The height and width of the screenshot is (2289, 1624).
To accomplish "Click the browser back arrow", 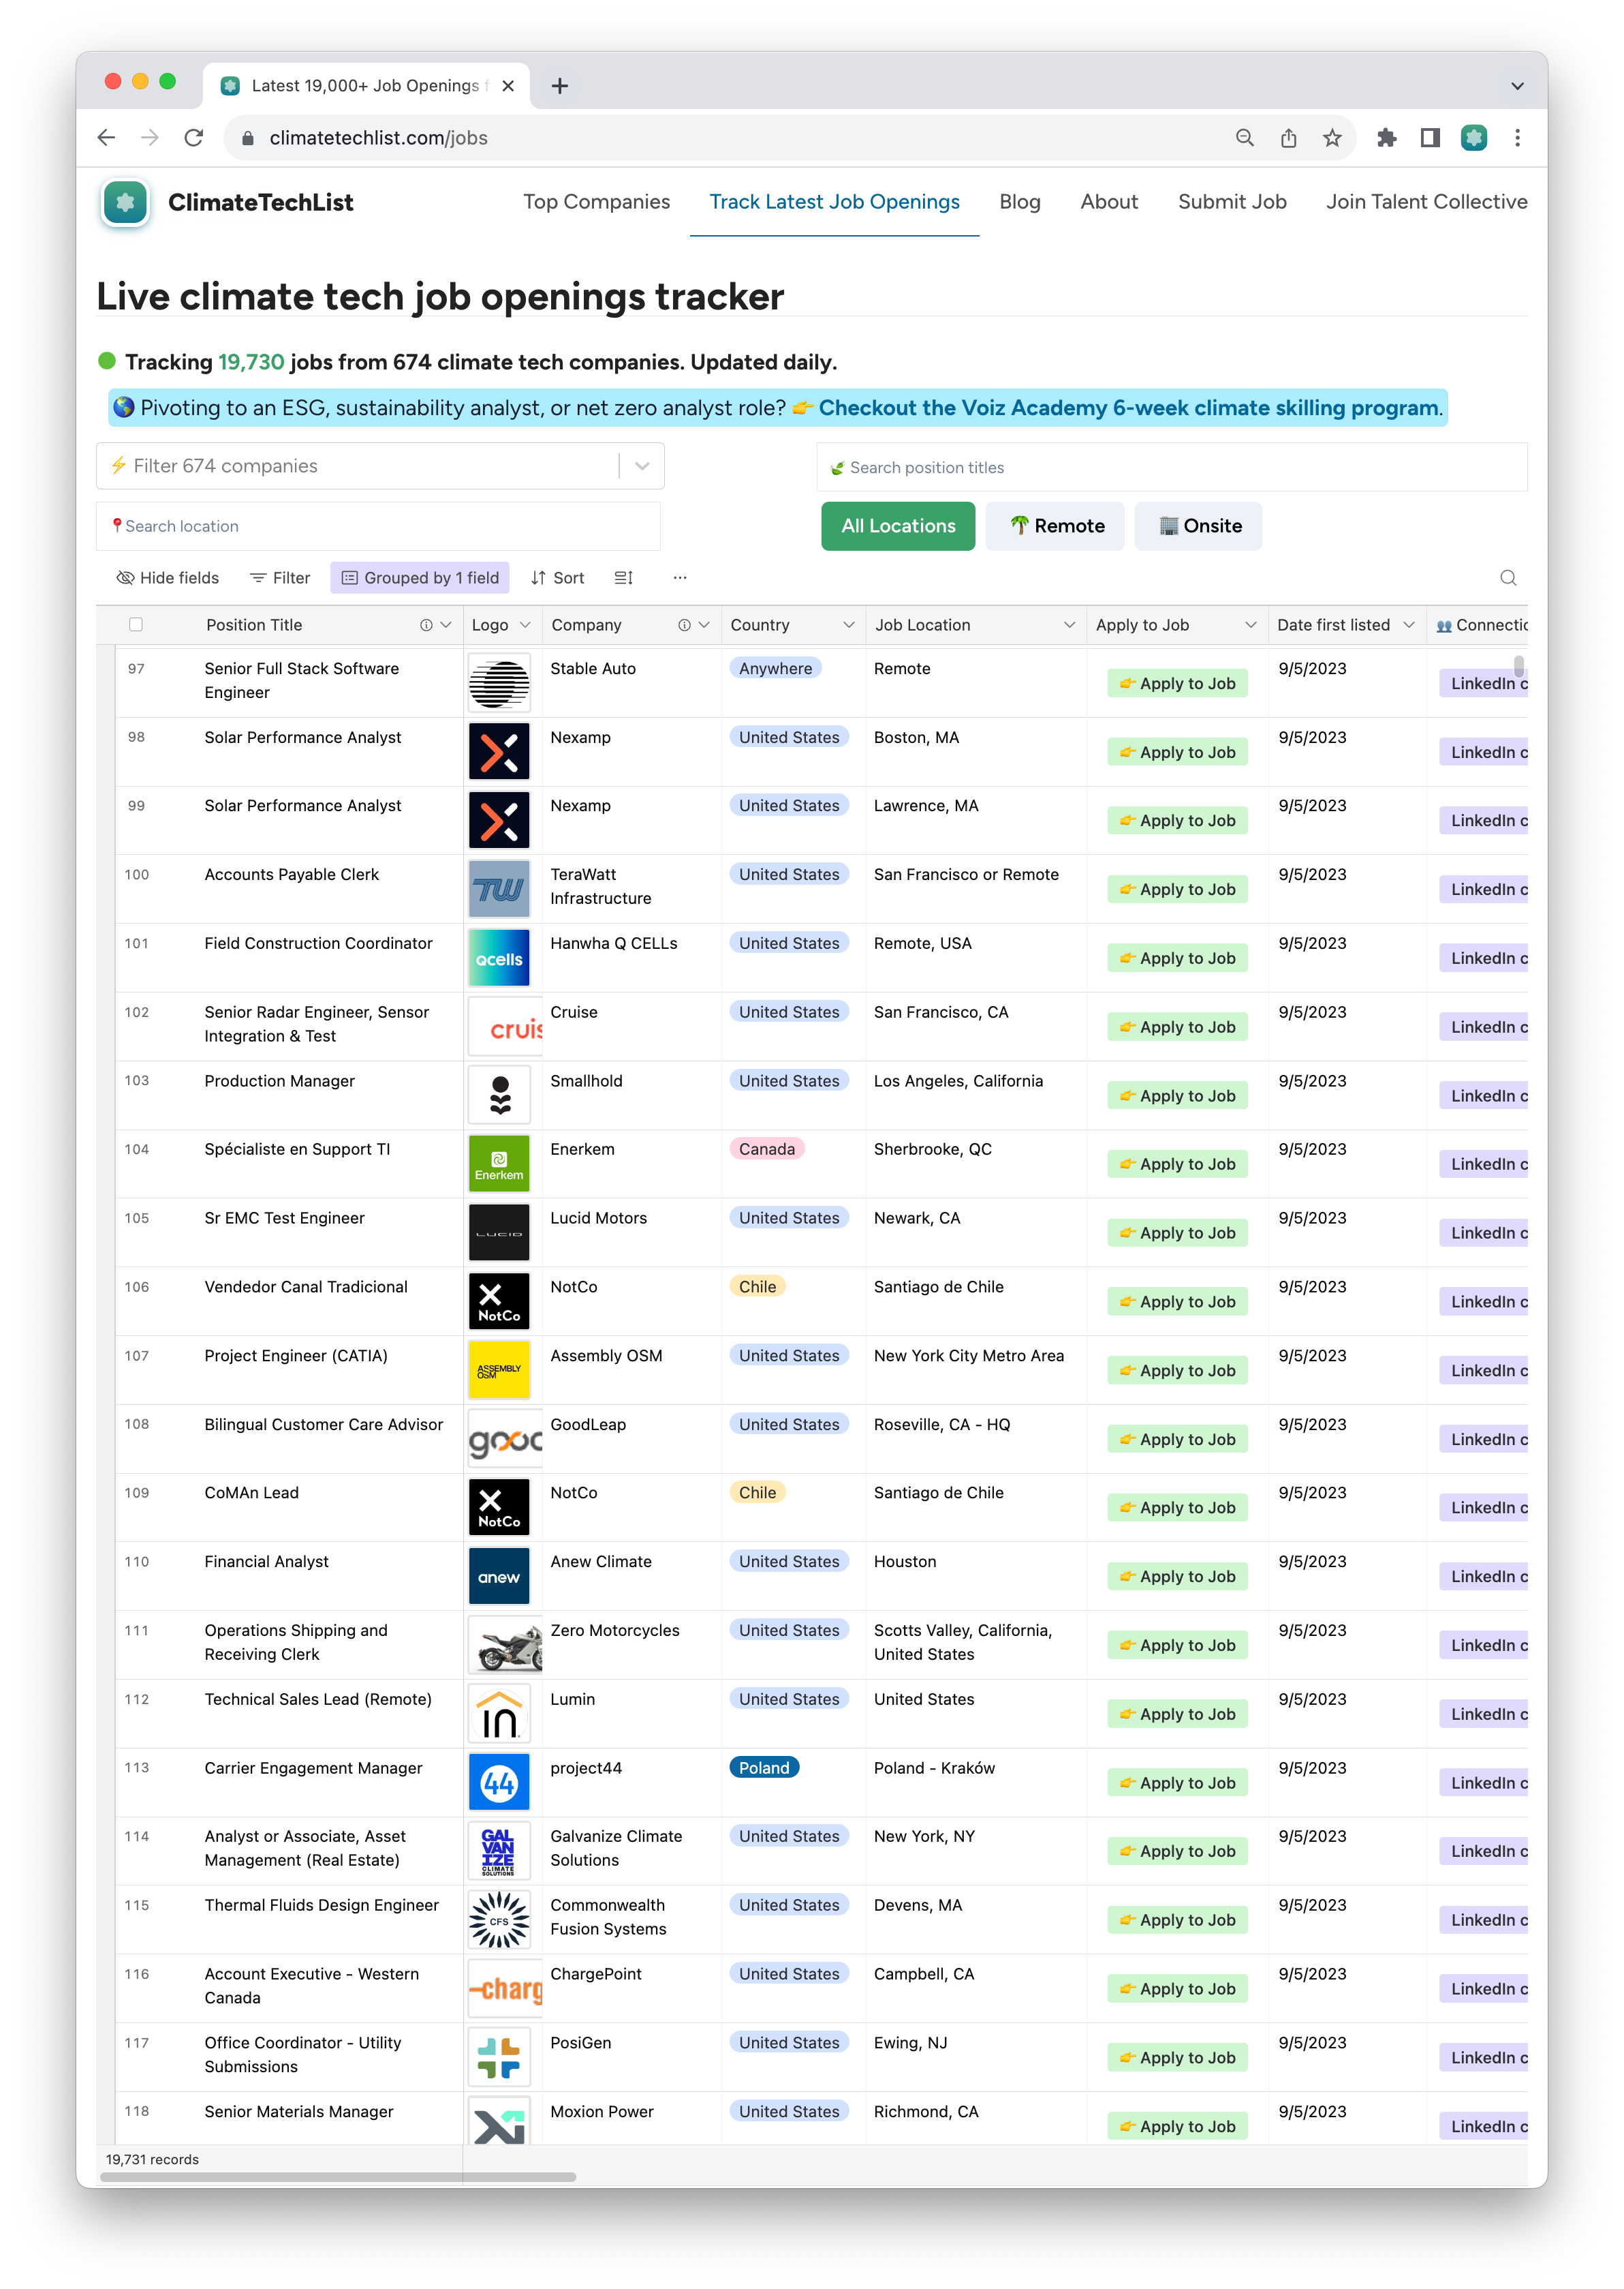I will [106, 138].
